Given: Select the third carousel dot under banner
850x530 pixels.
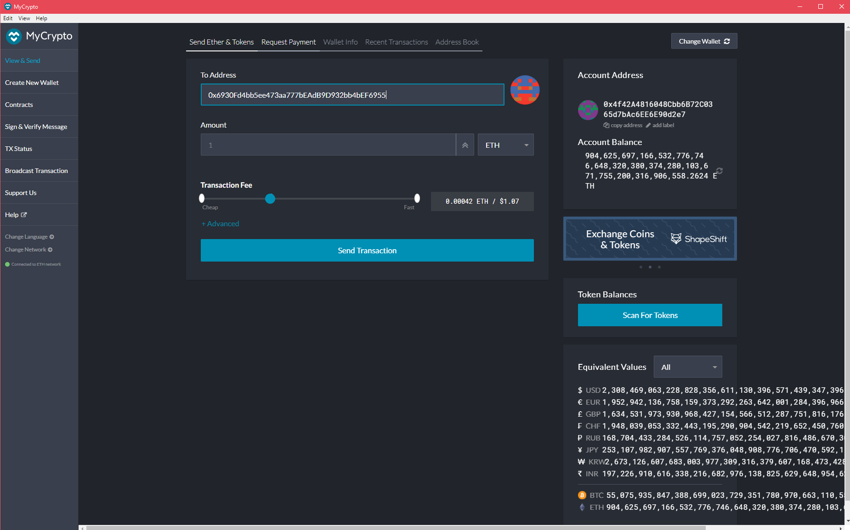Looking at the screenshot, I should (659, 267).
